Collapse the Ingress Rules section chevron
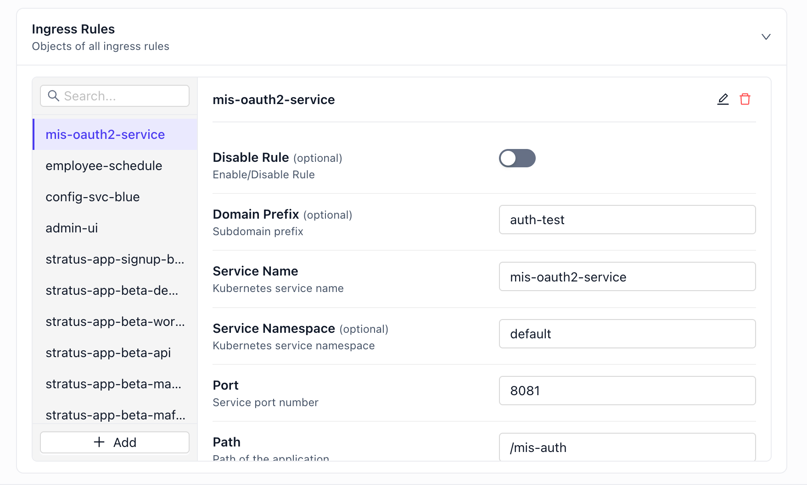This screenshot has height=485, width=807. tap(766, 37)
